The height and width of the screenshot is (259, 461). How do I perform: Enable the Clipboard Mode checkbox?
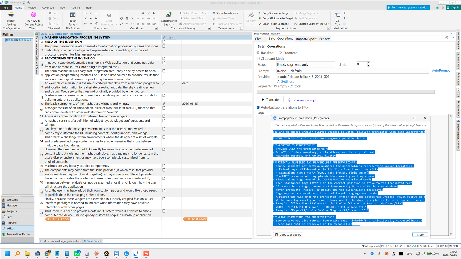tap(258, 59)
